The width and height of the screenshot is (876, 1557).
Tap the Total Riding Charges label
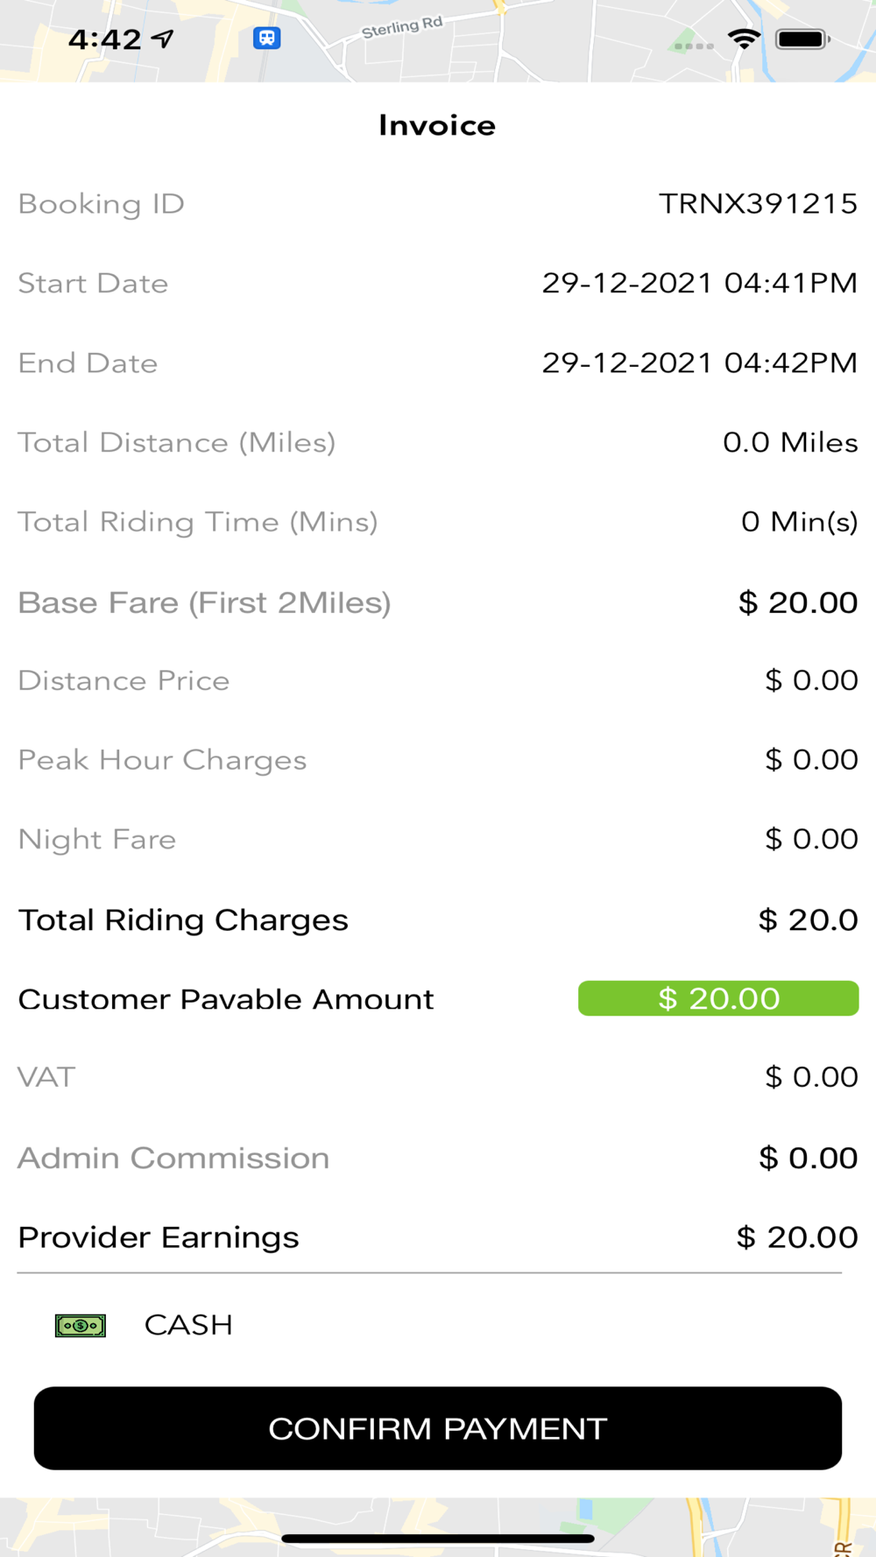(183, 919)
